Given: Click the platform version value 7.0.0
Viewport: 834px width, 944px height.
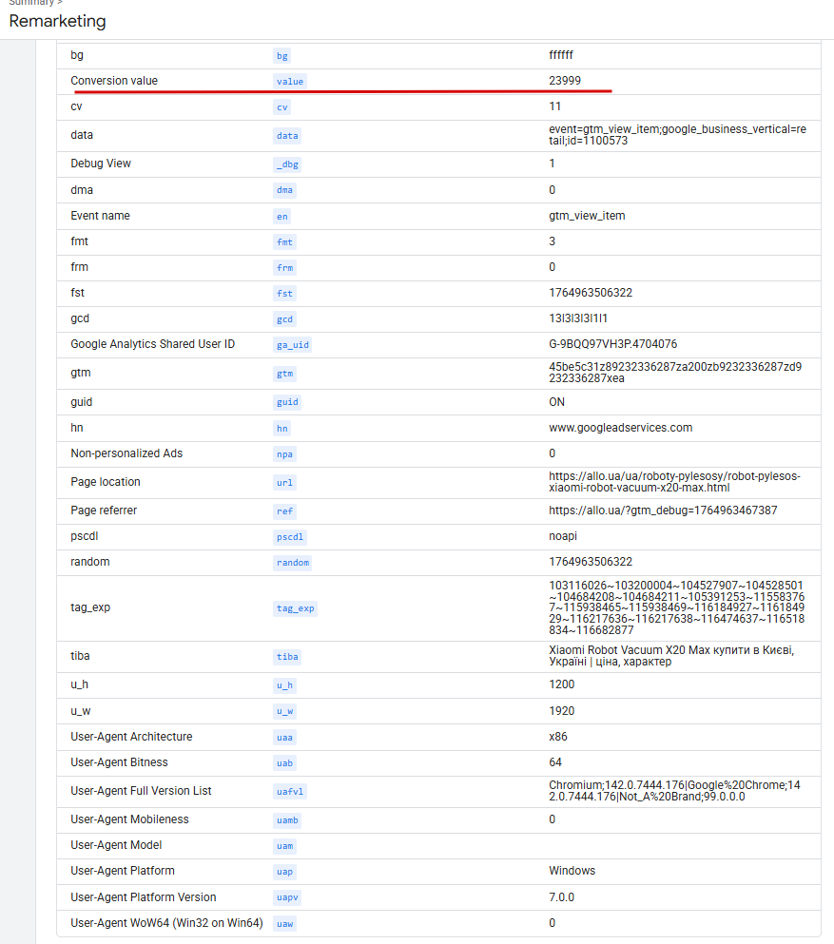Looking at the screenshot, I should pos(561,897).
